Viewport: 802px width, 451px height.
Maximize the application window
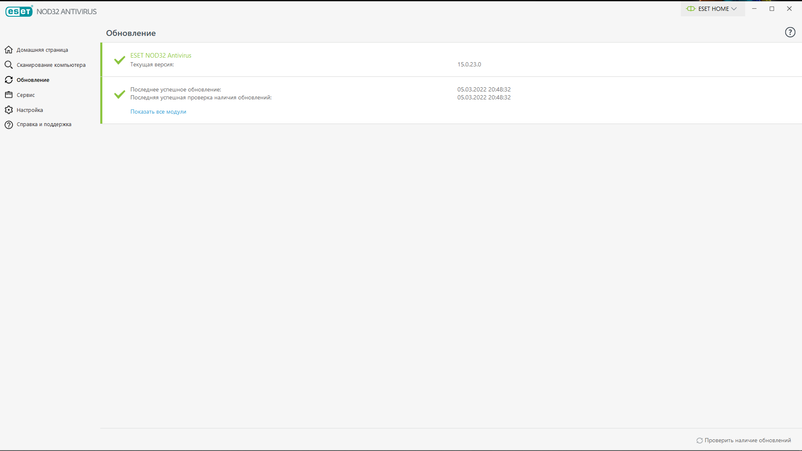click(772, 9)
